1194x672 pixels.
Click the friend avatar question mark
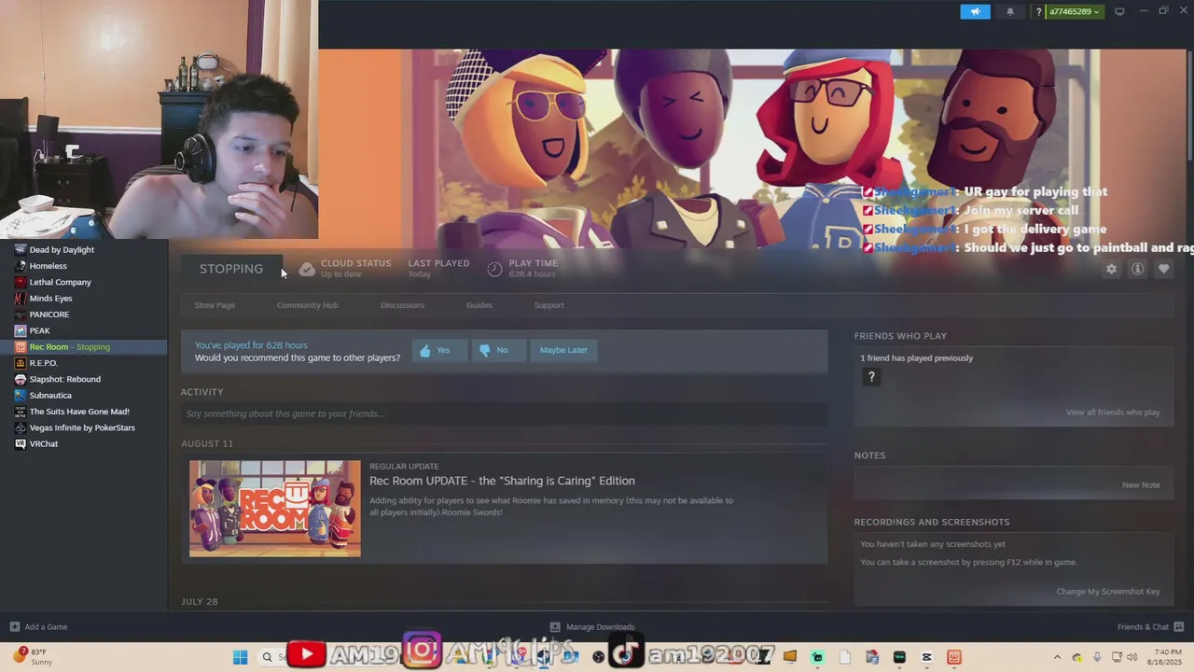(871, 377)
